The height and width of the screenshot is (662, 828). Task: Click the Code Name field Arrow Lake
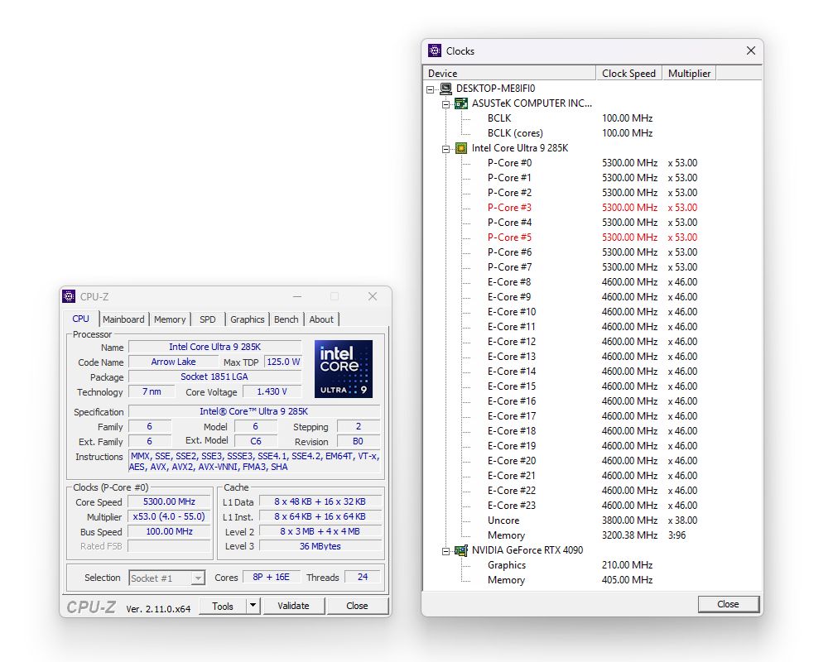point(173,362)
